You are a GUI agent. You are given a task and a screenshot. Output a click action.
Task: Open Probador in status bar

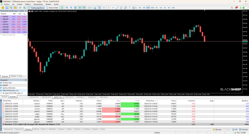point(243,129)
